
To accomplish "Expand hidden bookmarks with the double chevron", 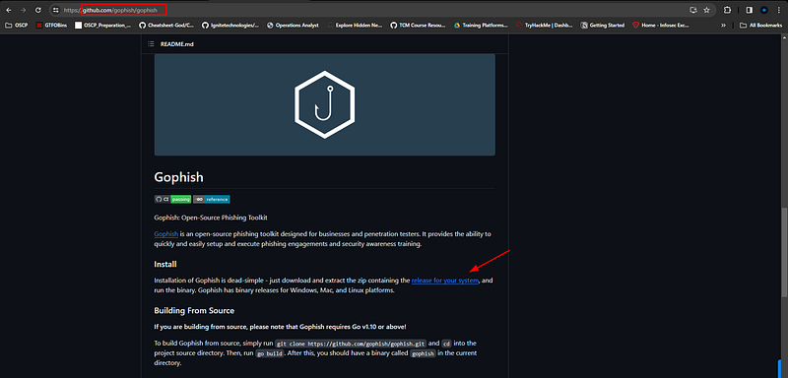I will [x=723, y=25].
